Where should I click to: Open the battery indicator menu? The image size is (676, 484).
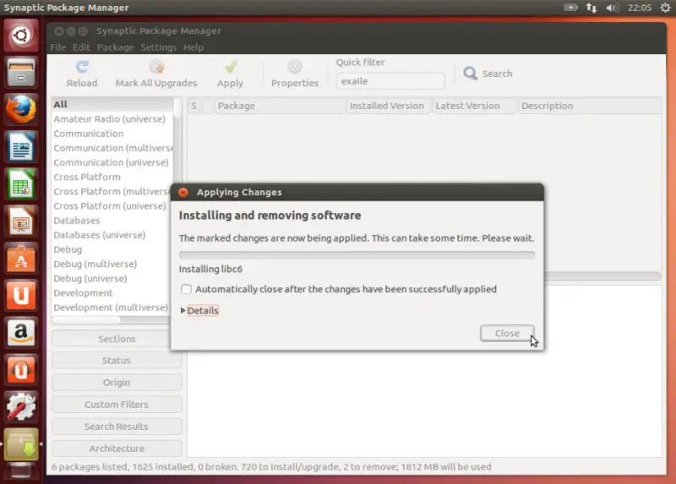tap(570, 8)
